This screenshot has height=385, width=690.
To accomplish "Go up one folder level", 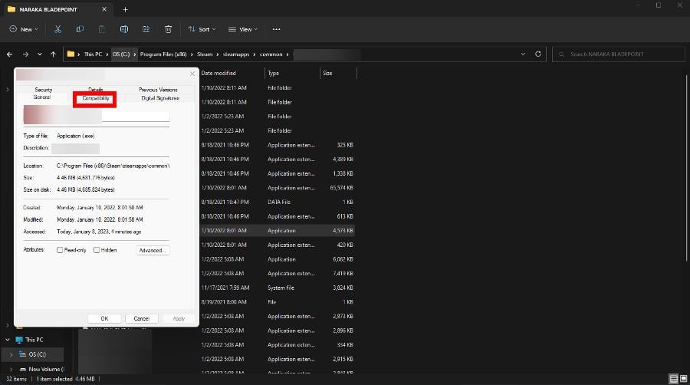I will coord(53,54).
